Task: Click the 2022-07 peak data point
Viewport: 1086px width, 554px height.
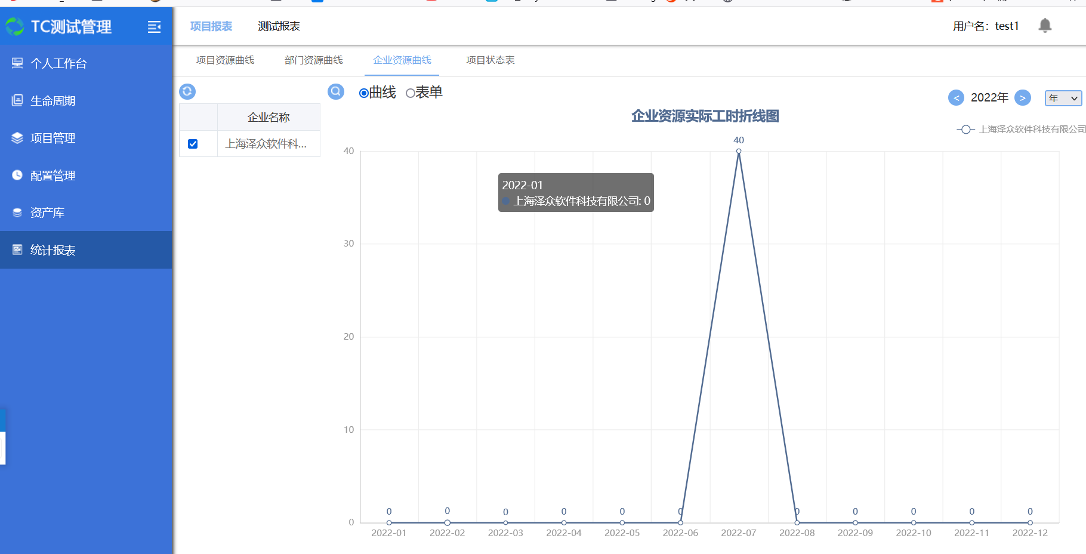Action: coord(739,152)
